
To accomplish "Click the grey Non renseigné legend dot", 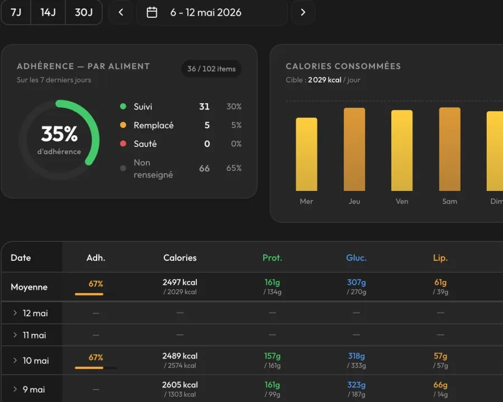I will [x=123, y=168].
